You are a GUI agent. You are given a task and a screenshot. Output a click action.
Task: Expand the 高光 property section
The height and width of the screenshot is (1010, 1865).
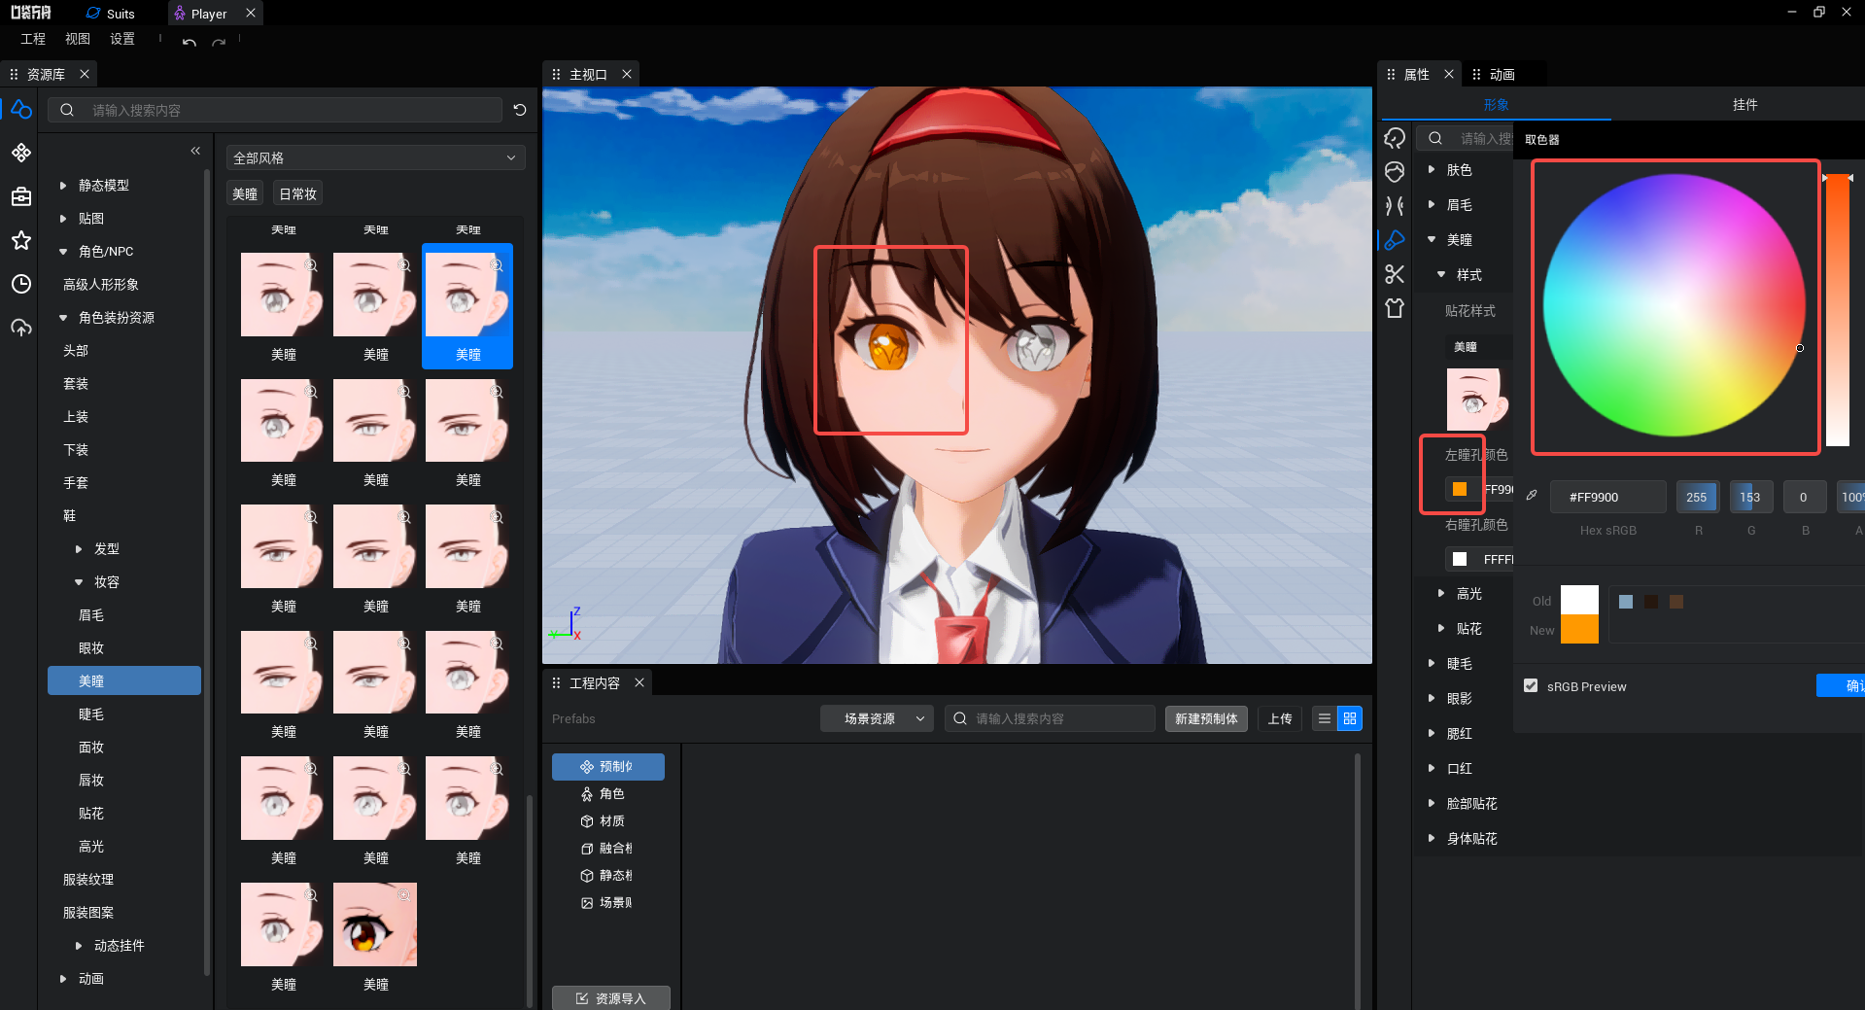1441,593
